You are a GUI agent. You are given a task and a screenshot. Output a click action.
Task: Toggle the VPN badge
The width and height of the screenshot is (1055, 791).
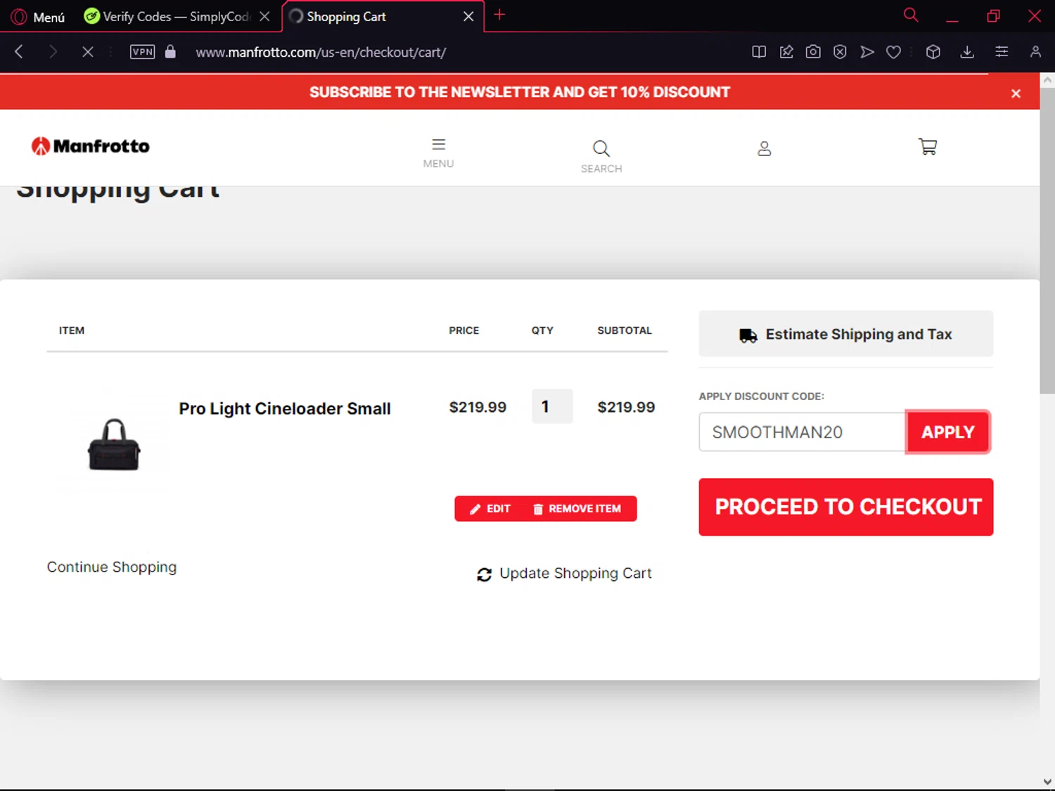[x=143, y=51]
